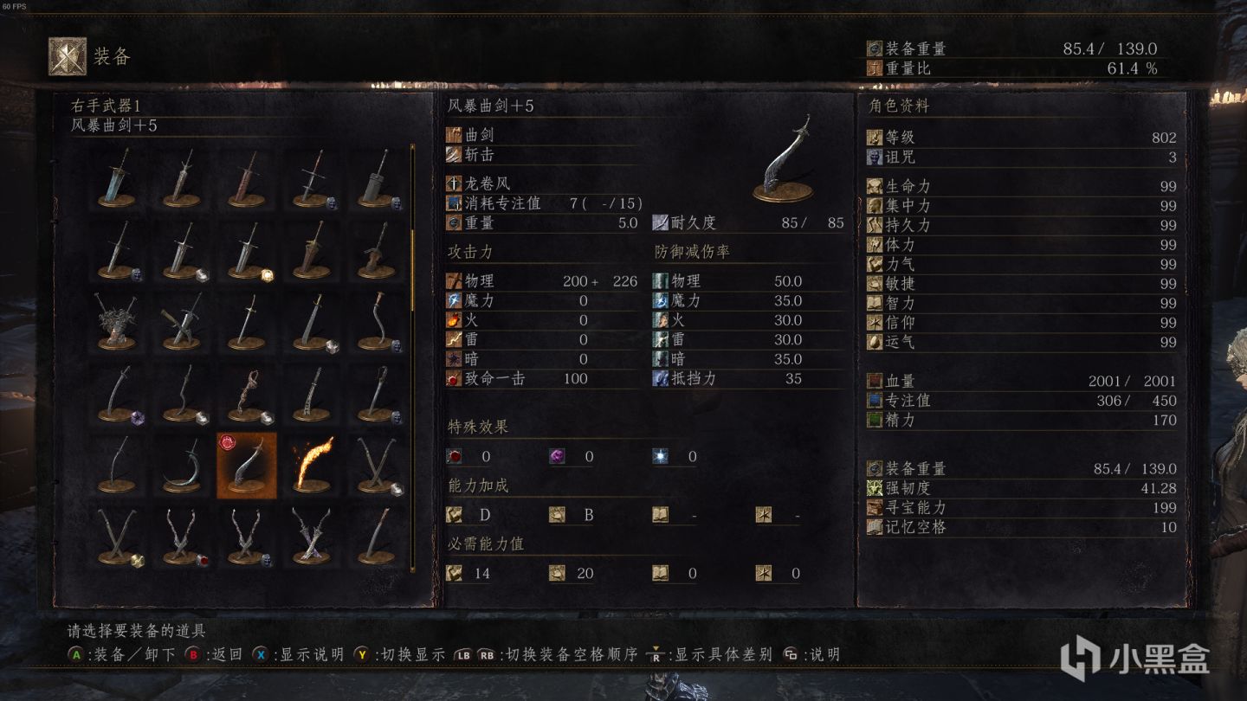Viewport: 1247px width, 701px height.
Task: Pick the first greatsword in top row
Action: pyautogui.click(x=116, y=177)
